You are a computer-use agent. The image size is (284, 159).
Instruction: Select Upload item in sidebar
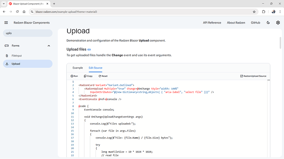pos(28,64)
